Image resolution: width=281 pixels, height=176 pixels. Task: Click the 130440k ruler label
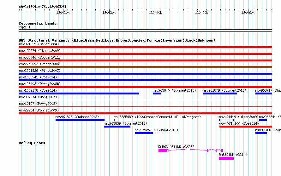[x=155, y=13]
